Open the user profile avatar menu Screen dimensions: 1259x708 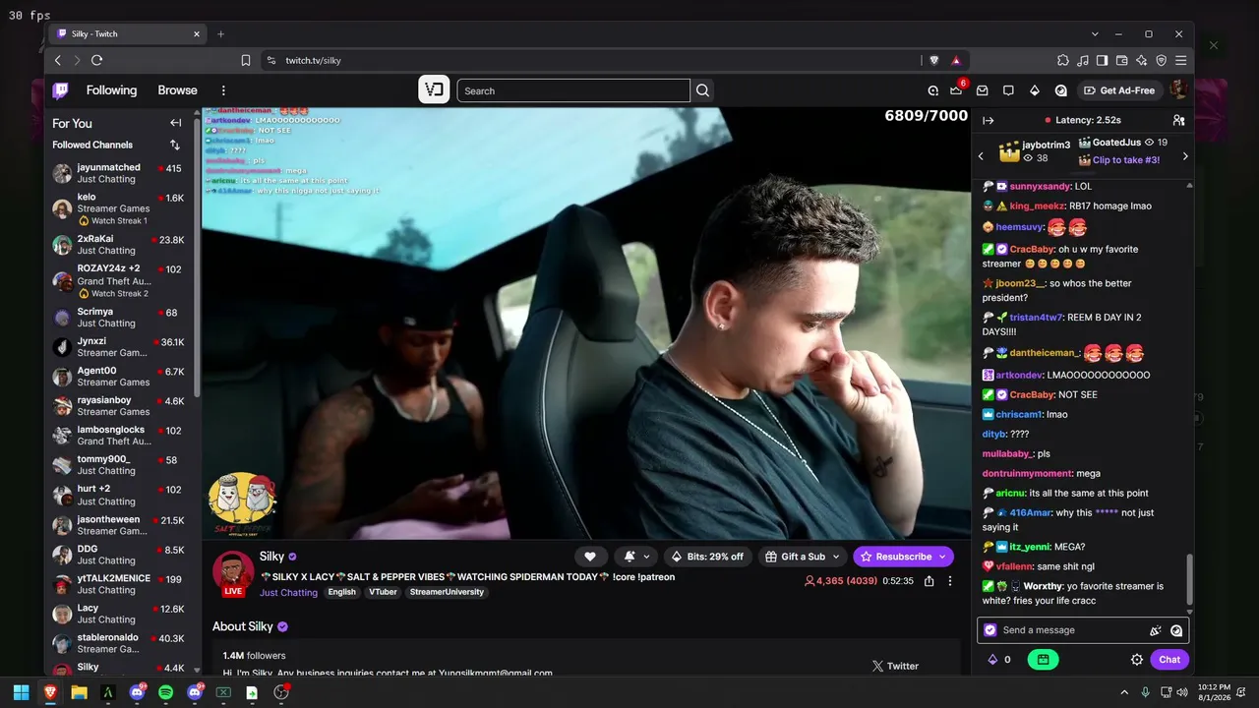[1178, 90]
